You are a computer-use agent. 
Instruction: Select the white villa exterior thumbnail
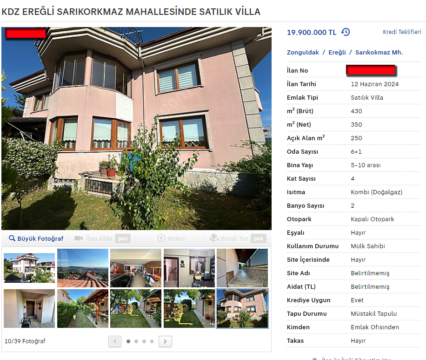(x=29, y=268)
